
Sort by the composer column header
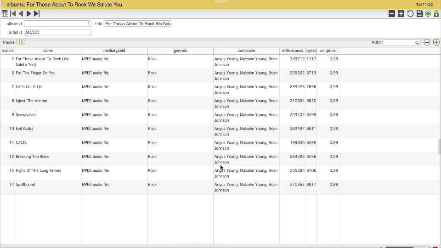(x=246, y=51)
